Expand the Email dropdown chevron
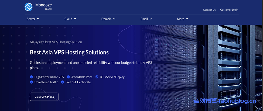 coord(151,19)
